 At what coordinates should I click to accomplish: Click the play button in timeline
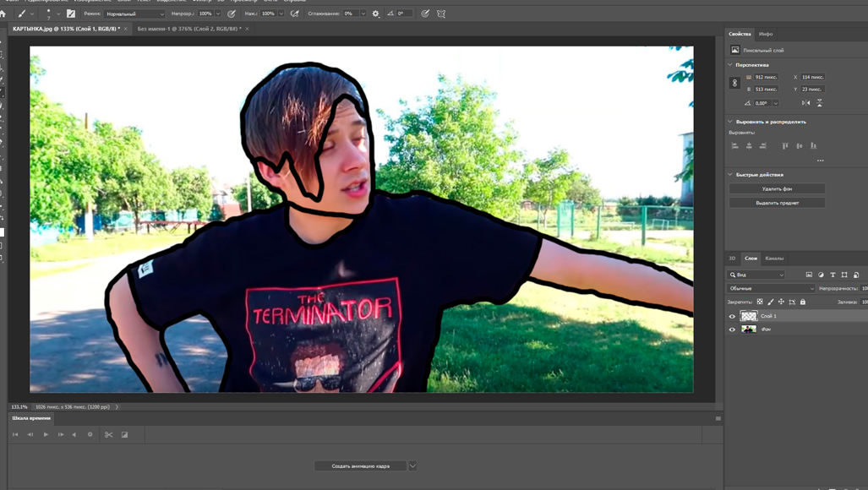tap(46, 435)
